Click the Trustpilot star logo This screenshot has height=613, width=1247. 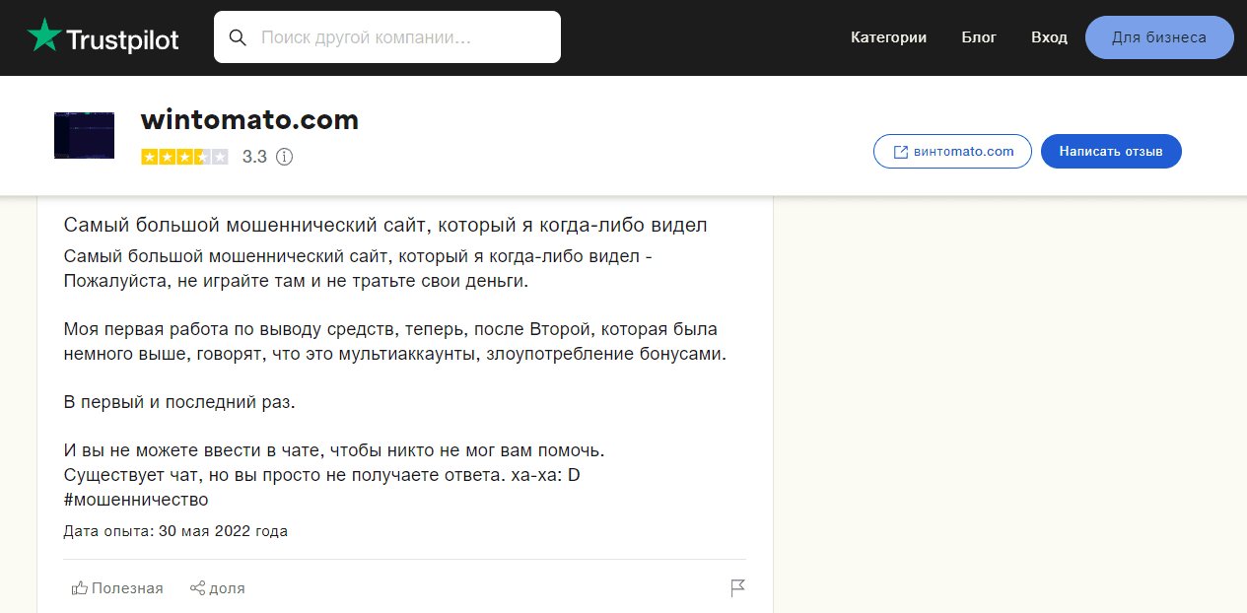pyautogui.click(x=43, y=36)
